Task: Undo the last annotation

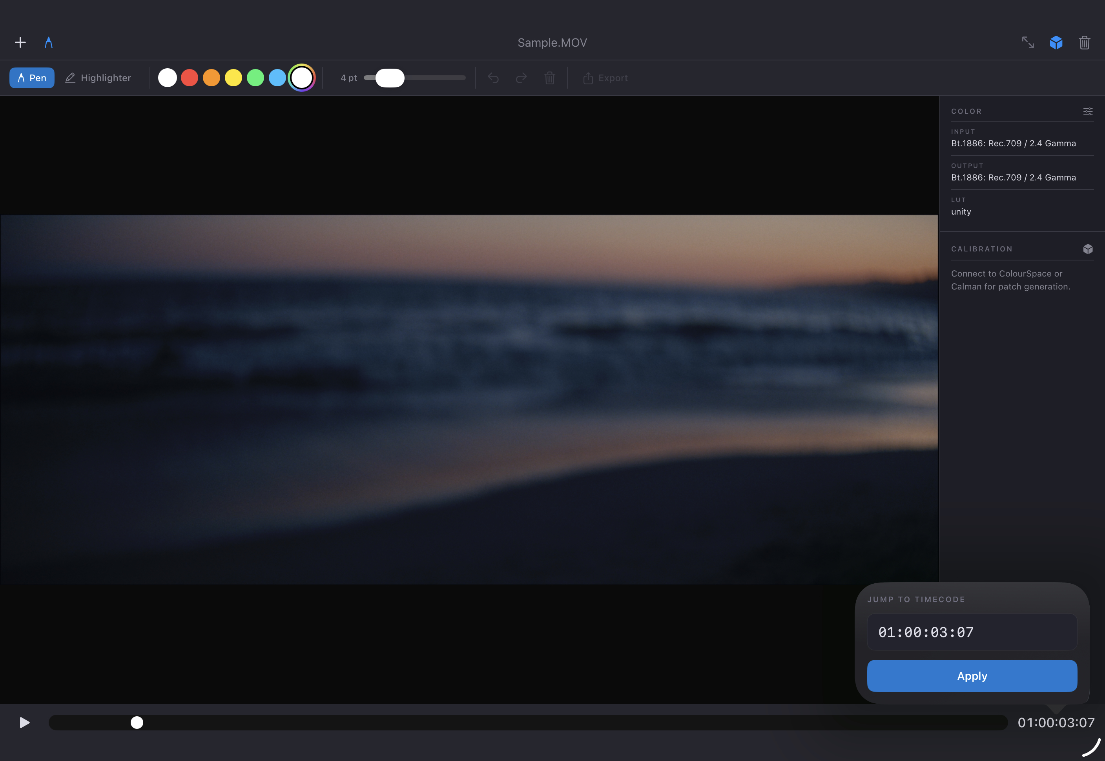Action: click(x=493, y=78)
